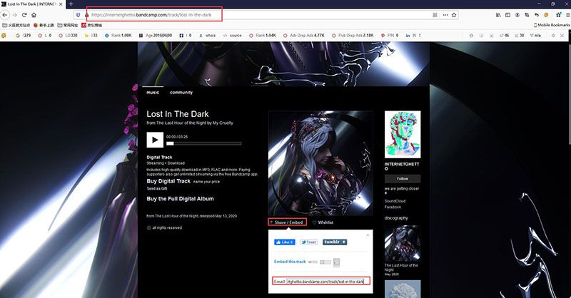Click the Facebook likes metric in SEO bar
The width and height of the screenshot is (571, 298).
coord(186,36)
